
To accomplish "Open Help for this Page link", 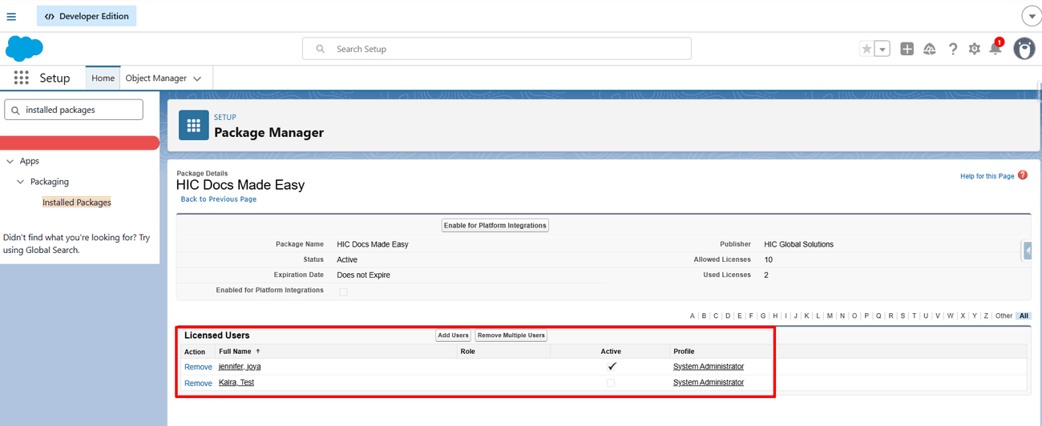I will pyautogui.click(x=987, y=176).
